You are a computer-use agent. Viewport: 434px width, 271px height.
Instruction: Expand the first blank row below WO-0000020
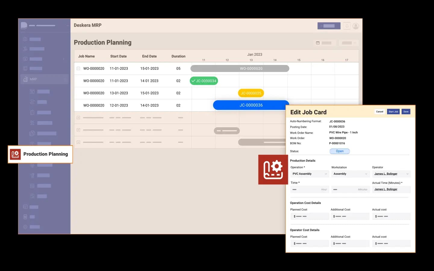point(78,118)
